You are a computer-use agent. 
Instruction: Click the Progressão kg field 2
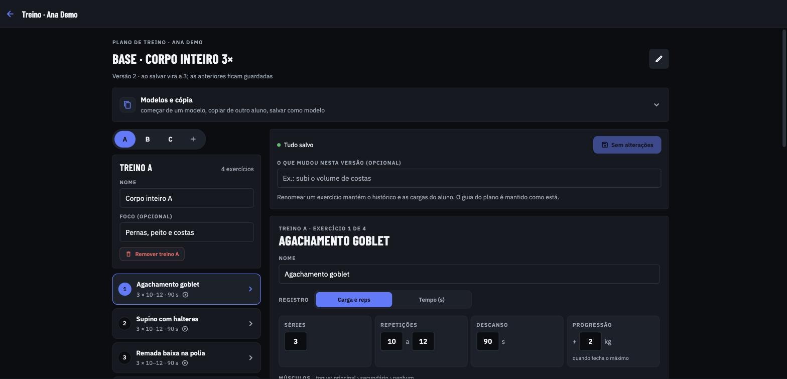[590, 341]
